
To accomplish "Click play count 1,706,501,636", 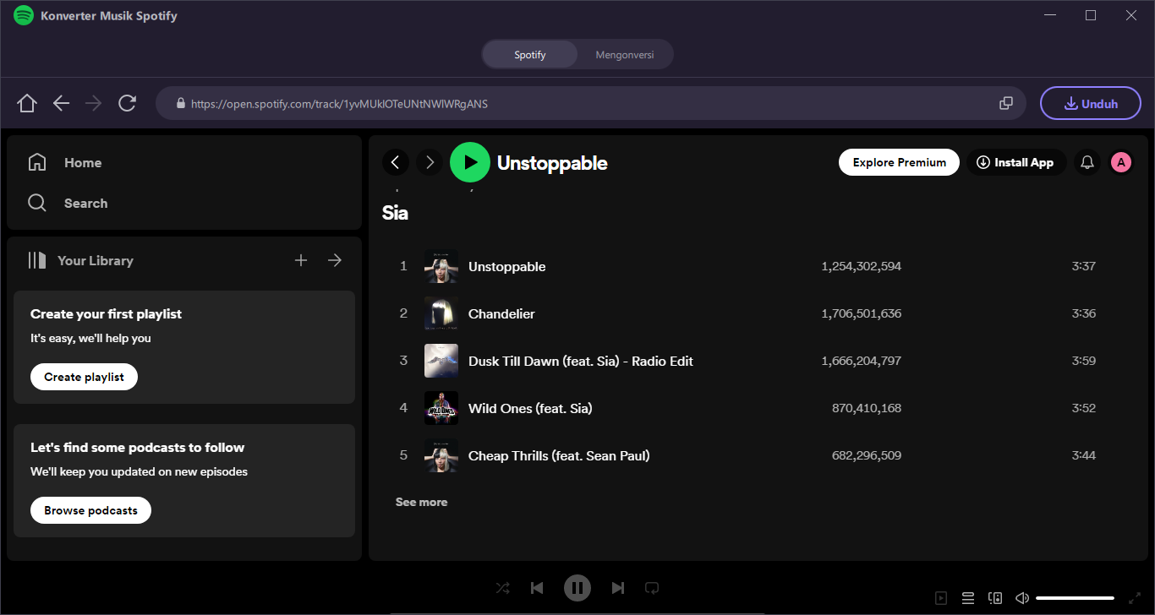I will (x=861, y=313).
